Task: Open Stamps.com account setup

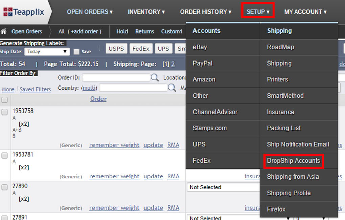Action: pos(223,128)
